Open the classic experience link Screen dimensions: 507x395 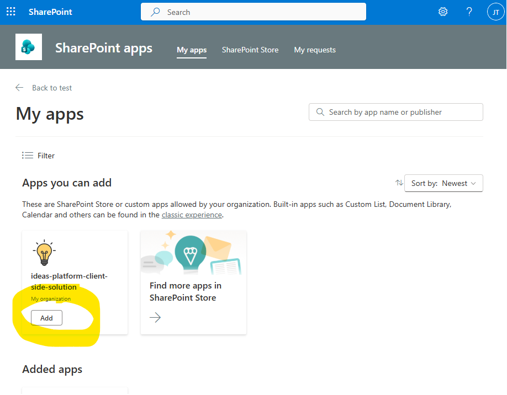pyautogui.click(x=192, y=215)
